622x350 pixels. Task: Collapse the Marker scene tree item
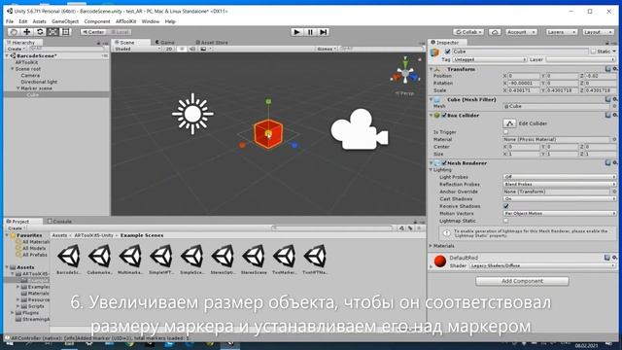[x=18, y=88]
